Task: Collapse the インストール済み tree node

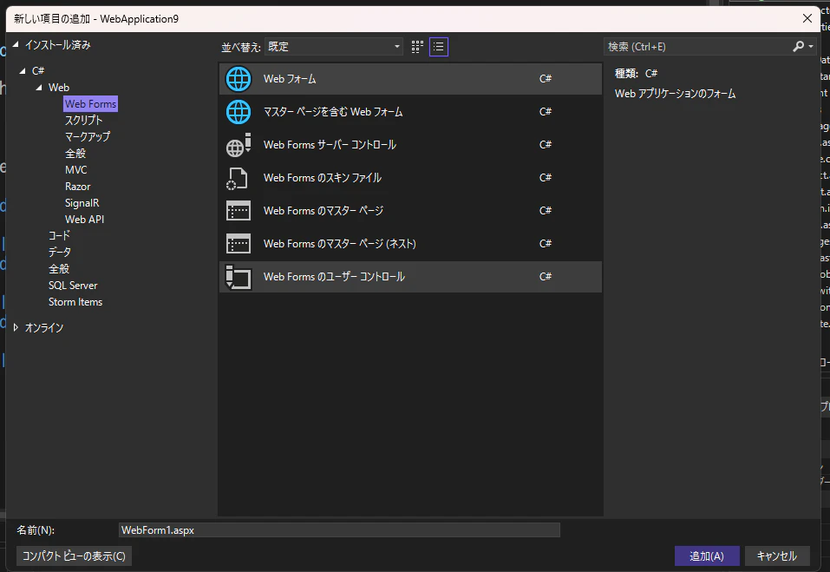Action: point(16,44)
